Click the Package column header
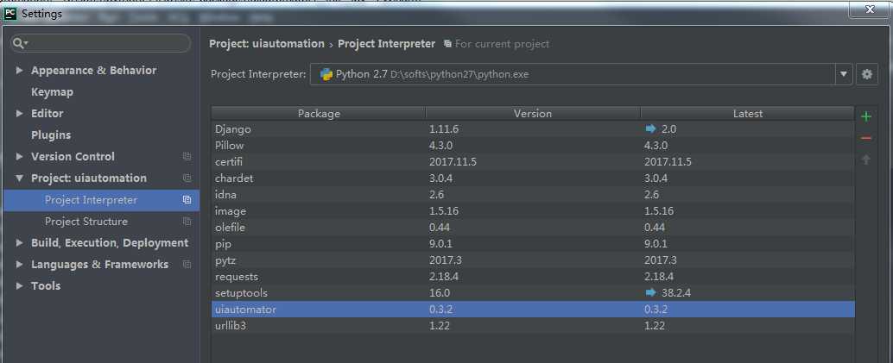The width and height of the screenshot is (893, 363). 319,114
